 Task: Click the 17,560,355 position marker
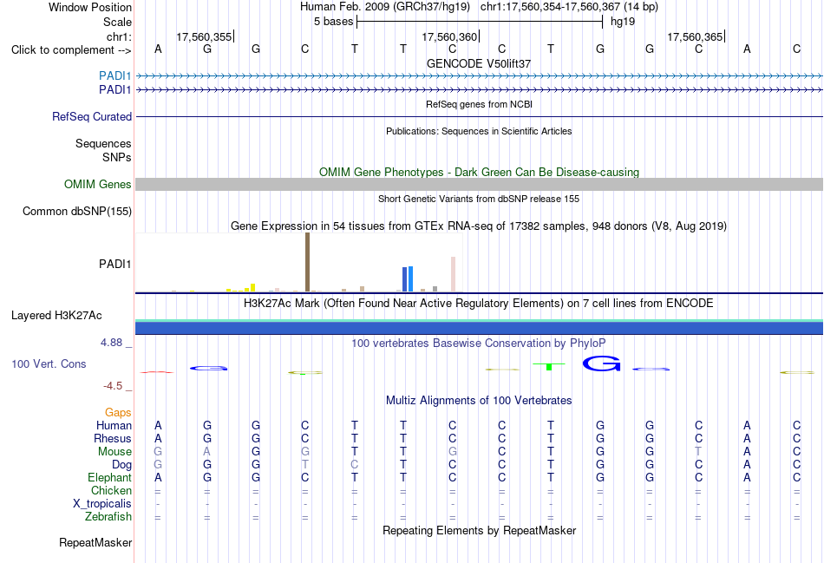tap(204, 36)
